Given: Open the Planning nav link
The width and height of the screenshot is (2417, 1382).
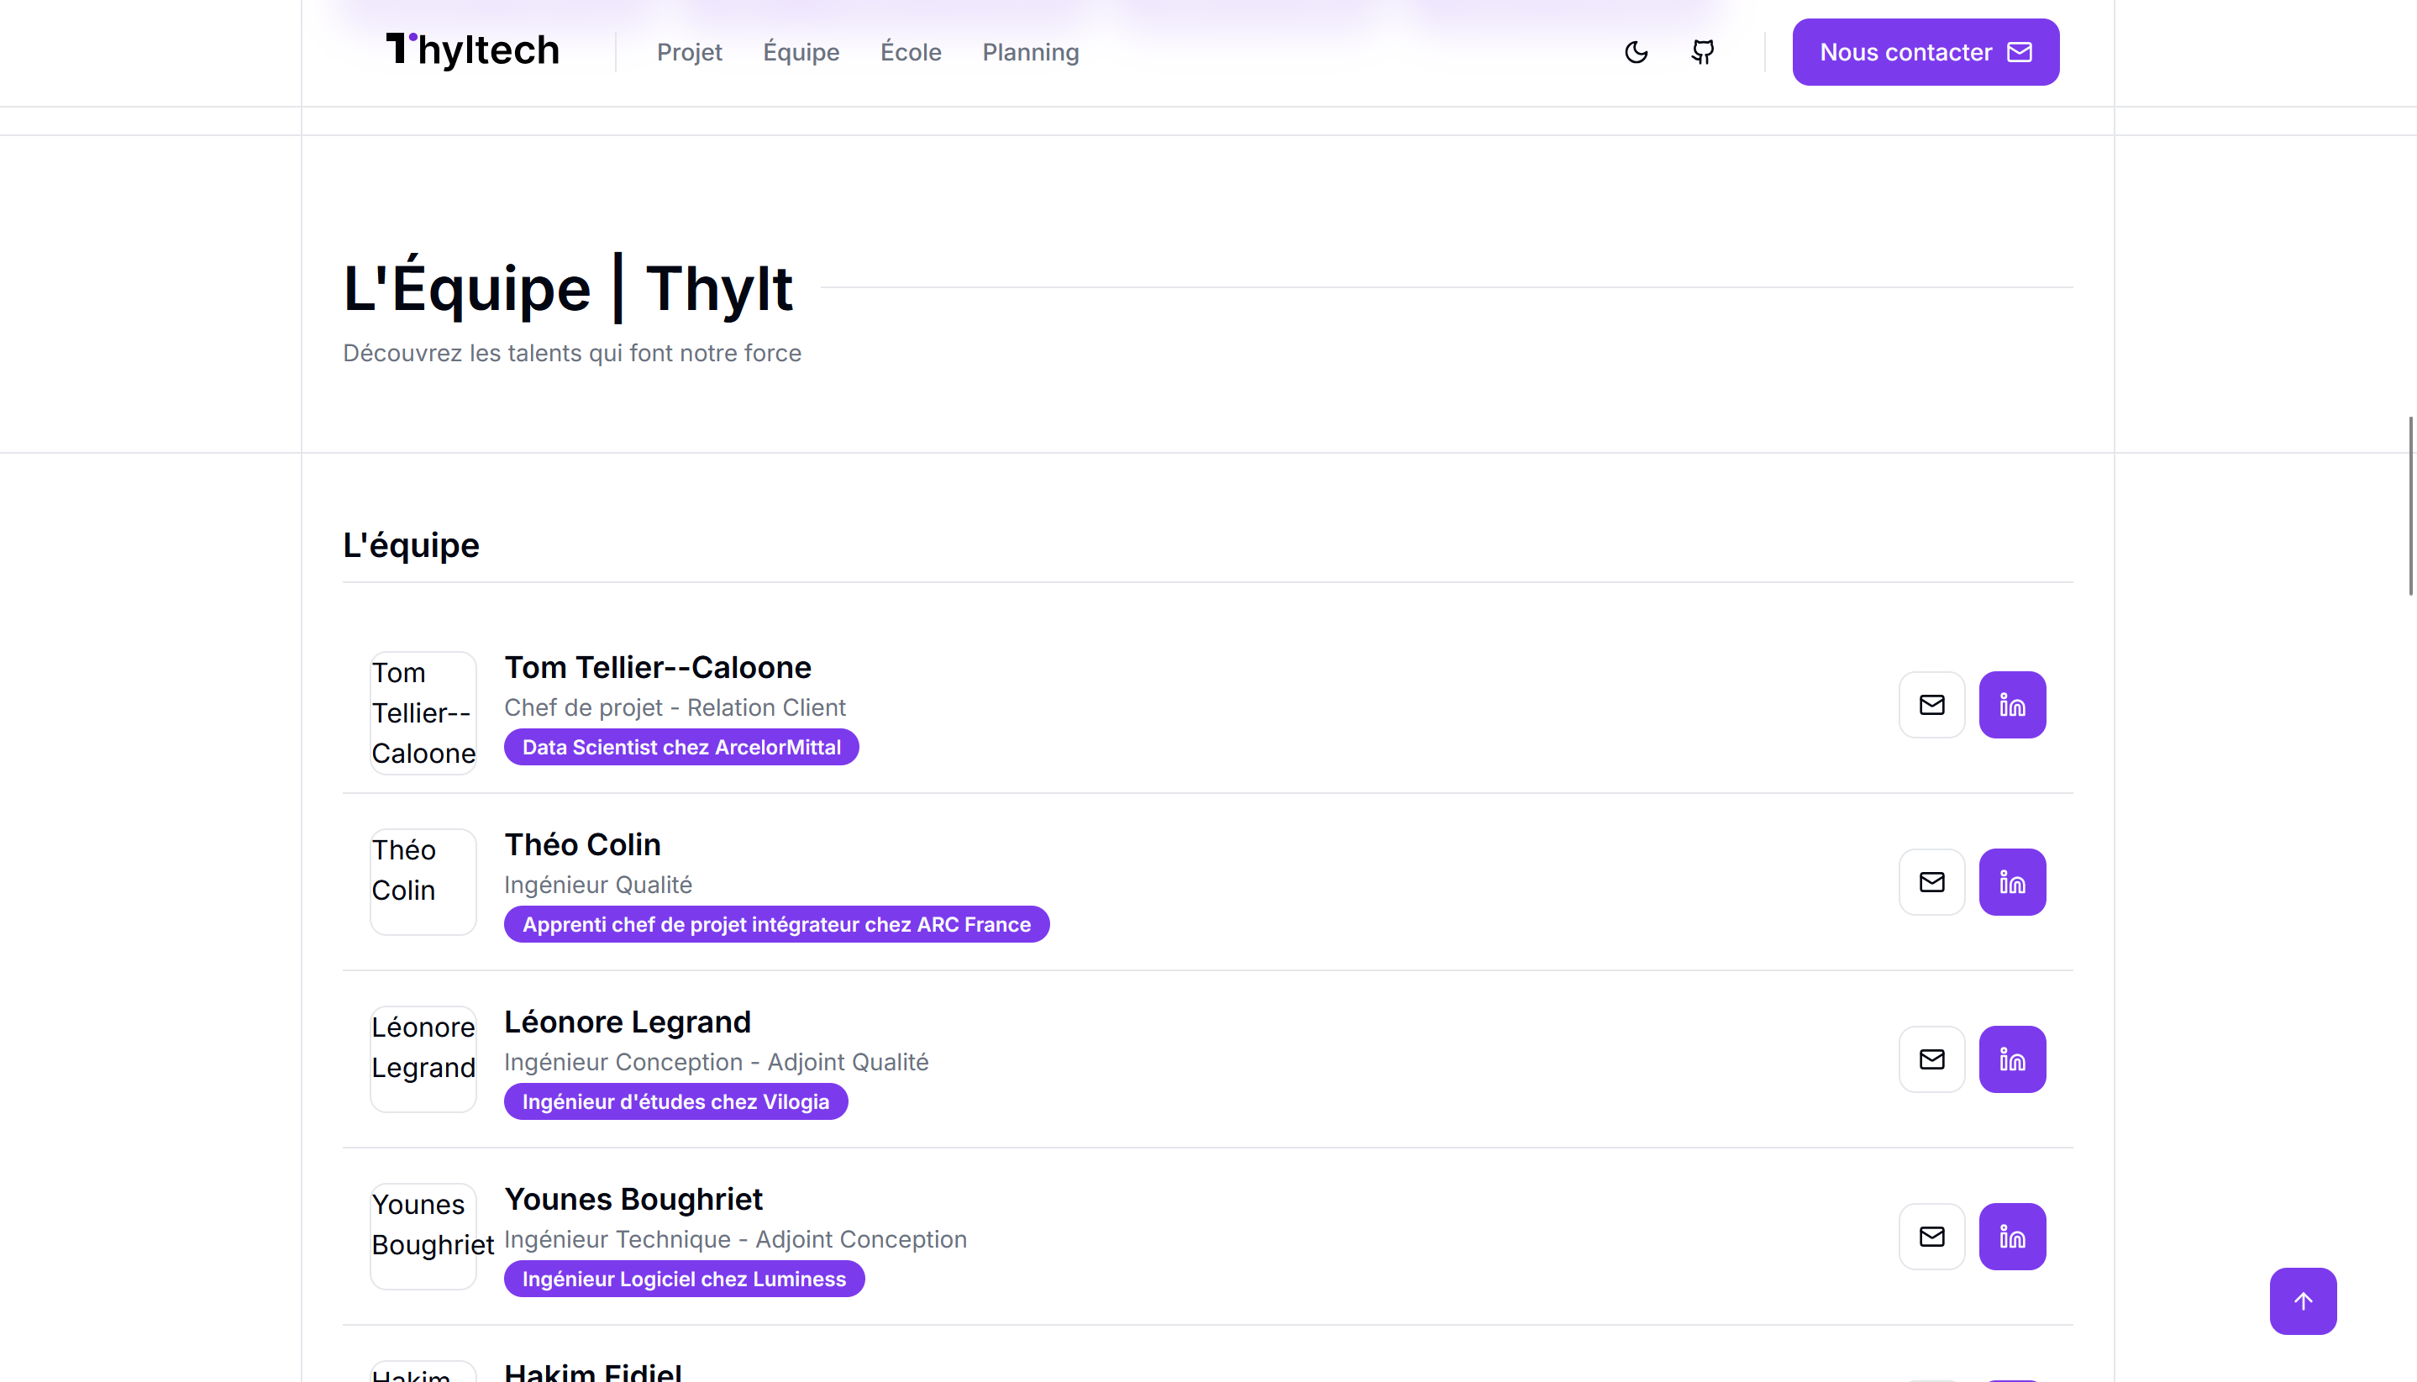Looking at the screenshot, I should point(1030,52).
